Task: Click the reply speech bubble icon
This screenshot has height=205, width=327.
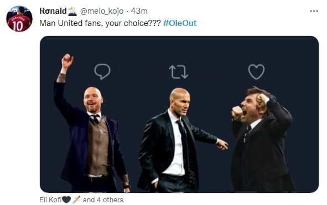Action: [102, 72]
